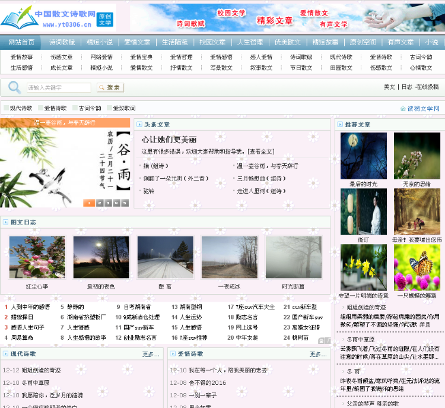445x408 pixels.
Task: Open ranked link 离婚女征婚
Action: [x=306, y=327]
